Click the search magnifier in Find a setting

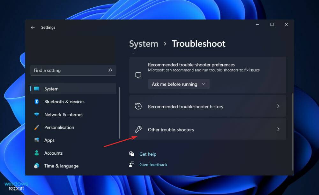point(110,70)
